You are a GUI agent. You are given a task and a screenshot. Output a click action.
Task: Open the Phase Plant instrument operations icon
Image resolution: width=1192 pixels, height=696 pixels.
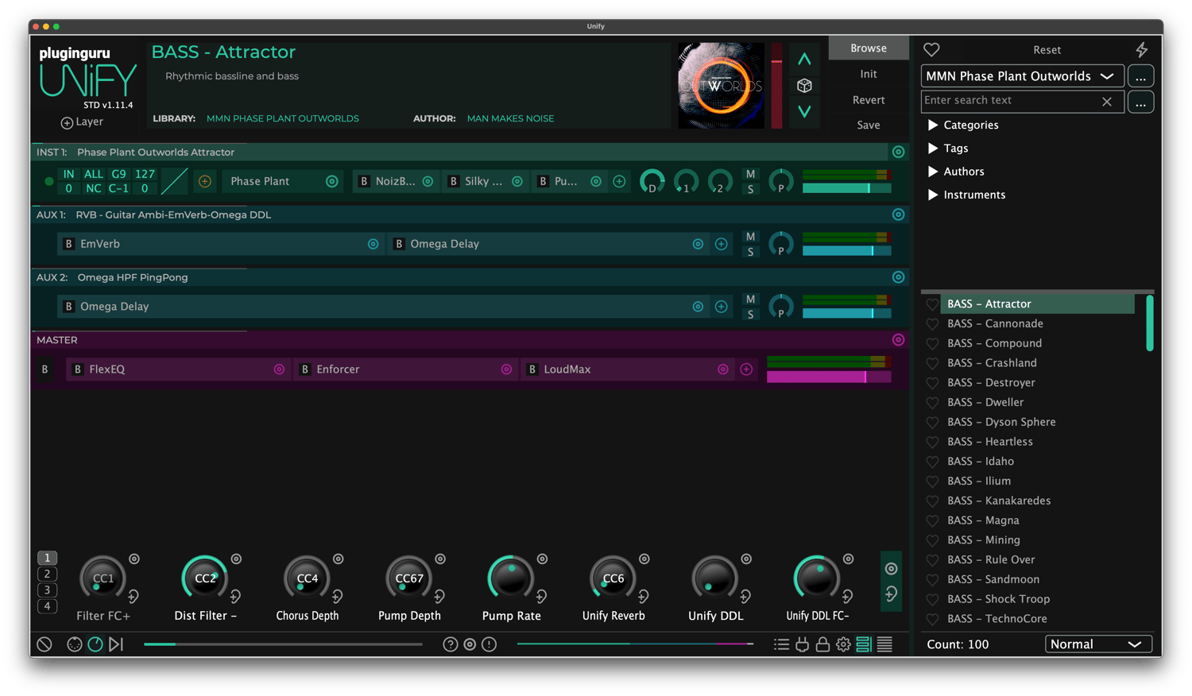coord(332,181)
